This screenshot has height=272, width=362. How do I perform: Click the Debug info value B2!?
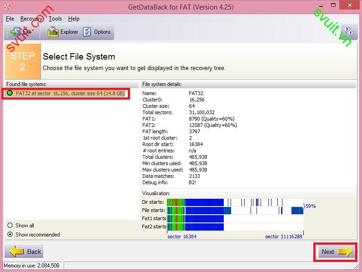click(x=192, y=182)
